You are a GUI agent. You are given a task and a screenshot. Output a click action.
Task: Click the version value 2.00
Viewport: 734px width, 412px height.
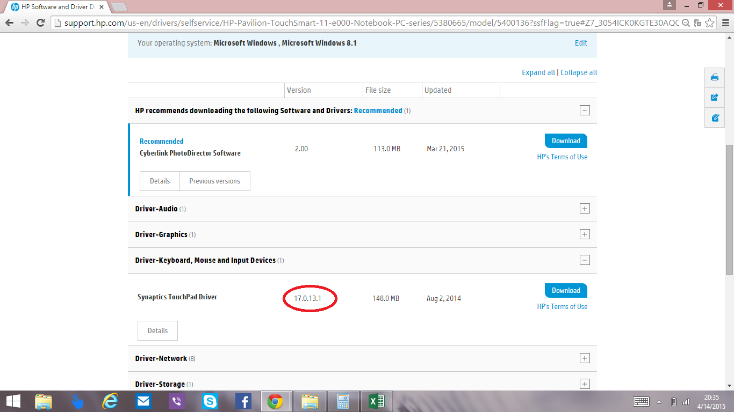pyautogui.click(x=301, y=149)
